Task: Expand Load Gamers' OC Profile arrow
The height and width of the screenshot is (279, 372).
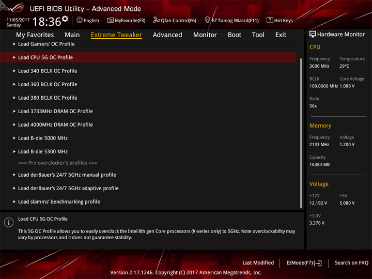Action: point(14,44)
